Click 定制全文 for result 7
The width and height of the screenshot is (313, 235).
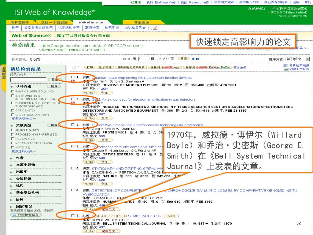click(108, 231)
